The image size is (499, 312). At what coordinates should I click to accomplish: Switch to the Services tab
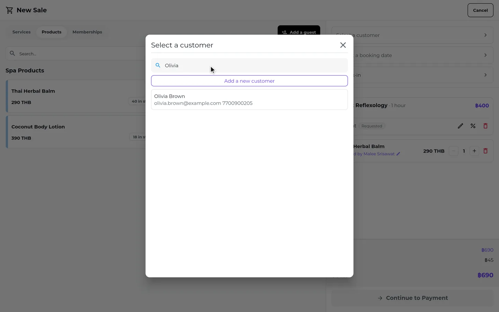point(21,32)
